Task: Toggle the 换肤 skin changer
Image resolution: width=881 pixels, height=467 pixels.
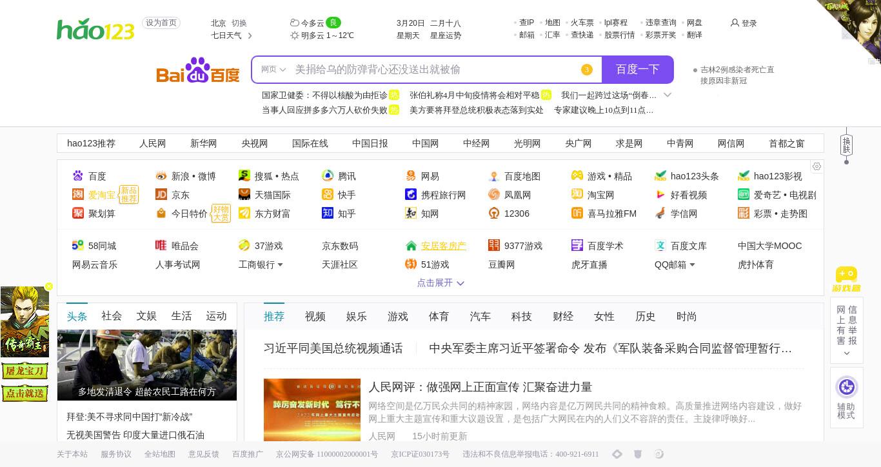Action: tap(846, 144)
